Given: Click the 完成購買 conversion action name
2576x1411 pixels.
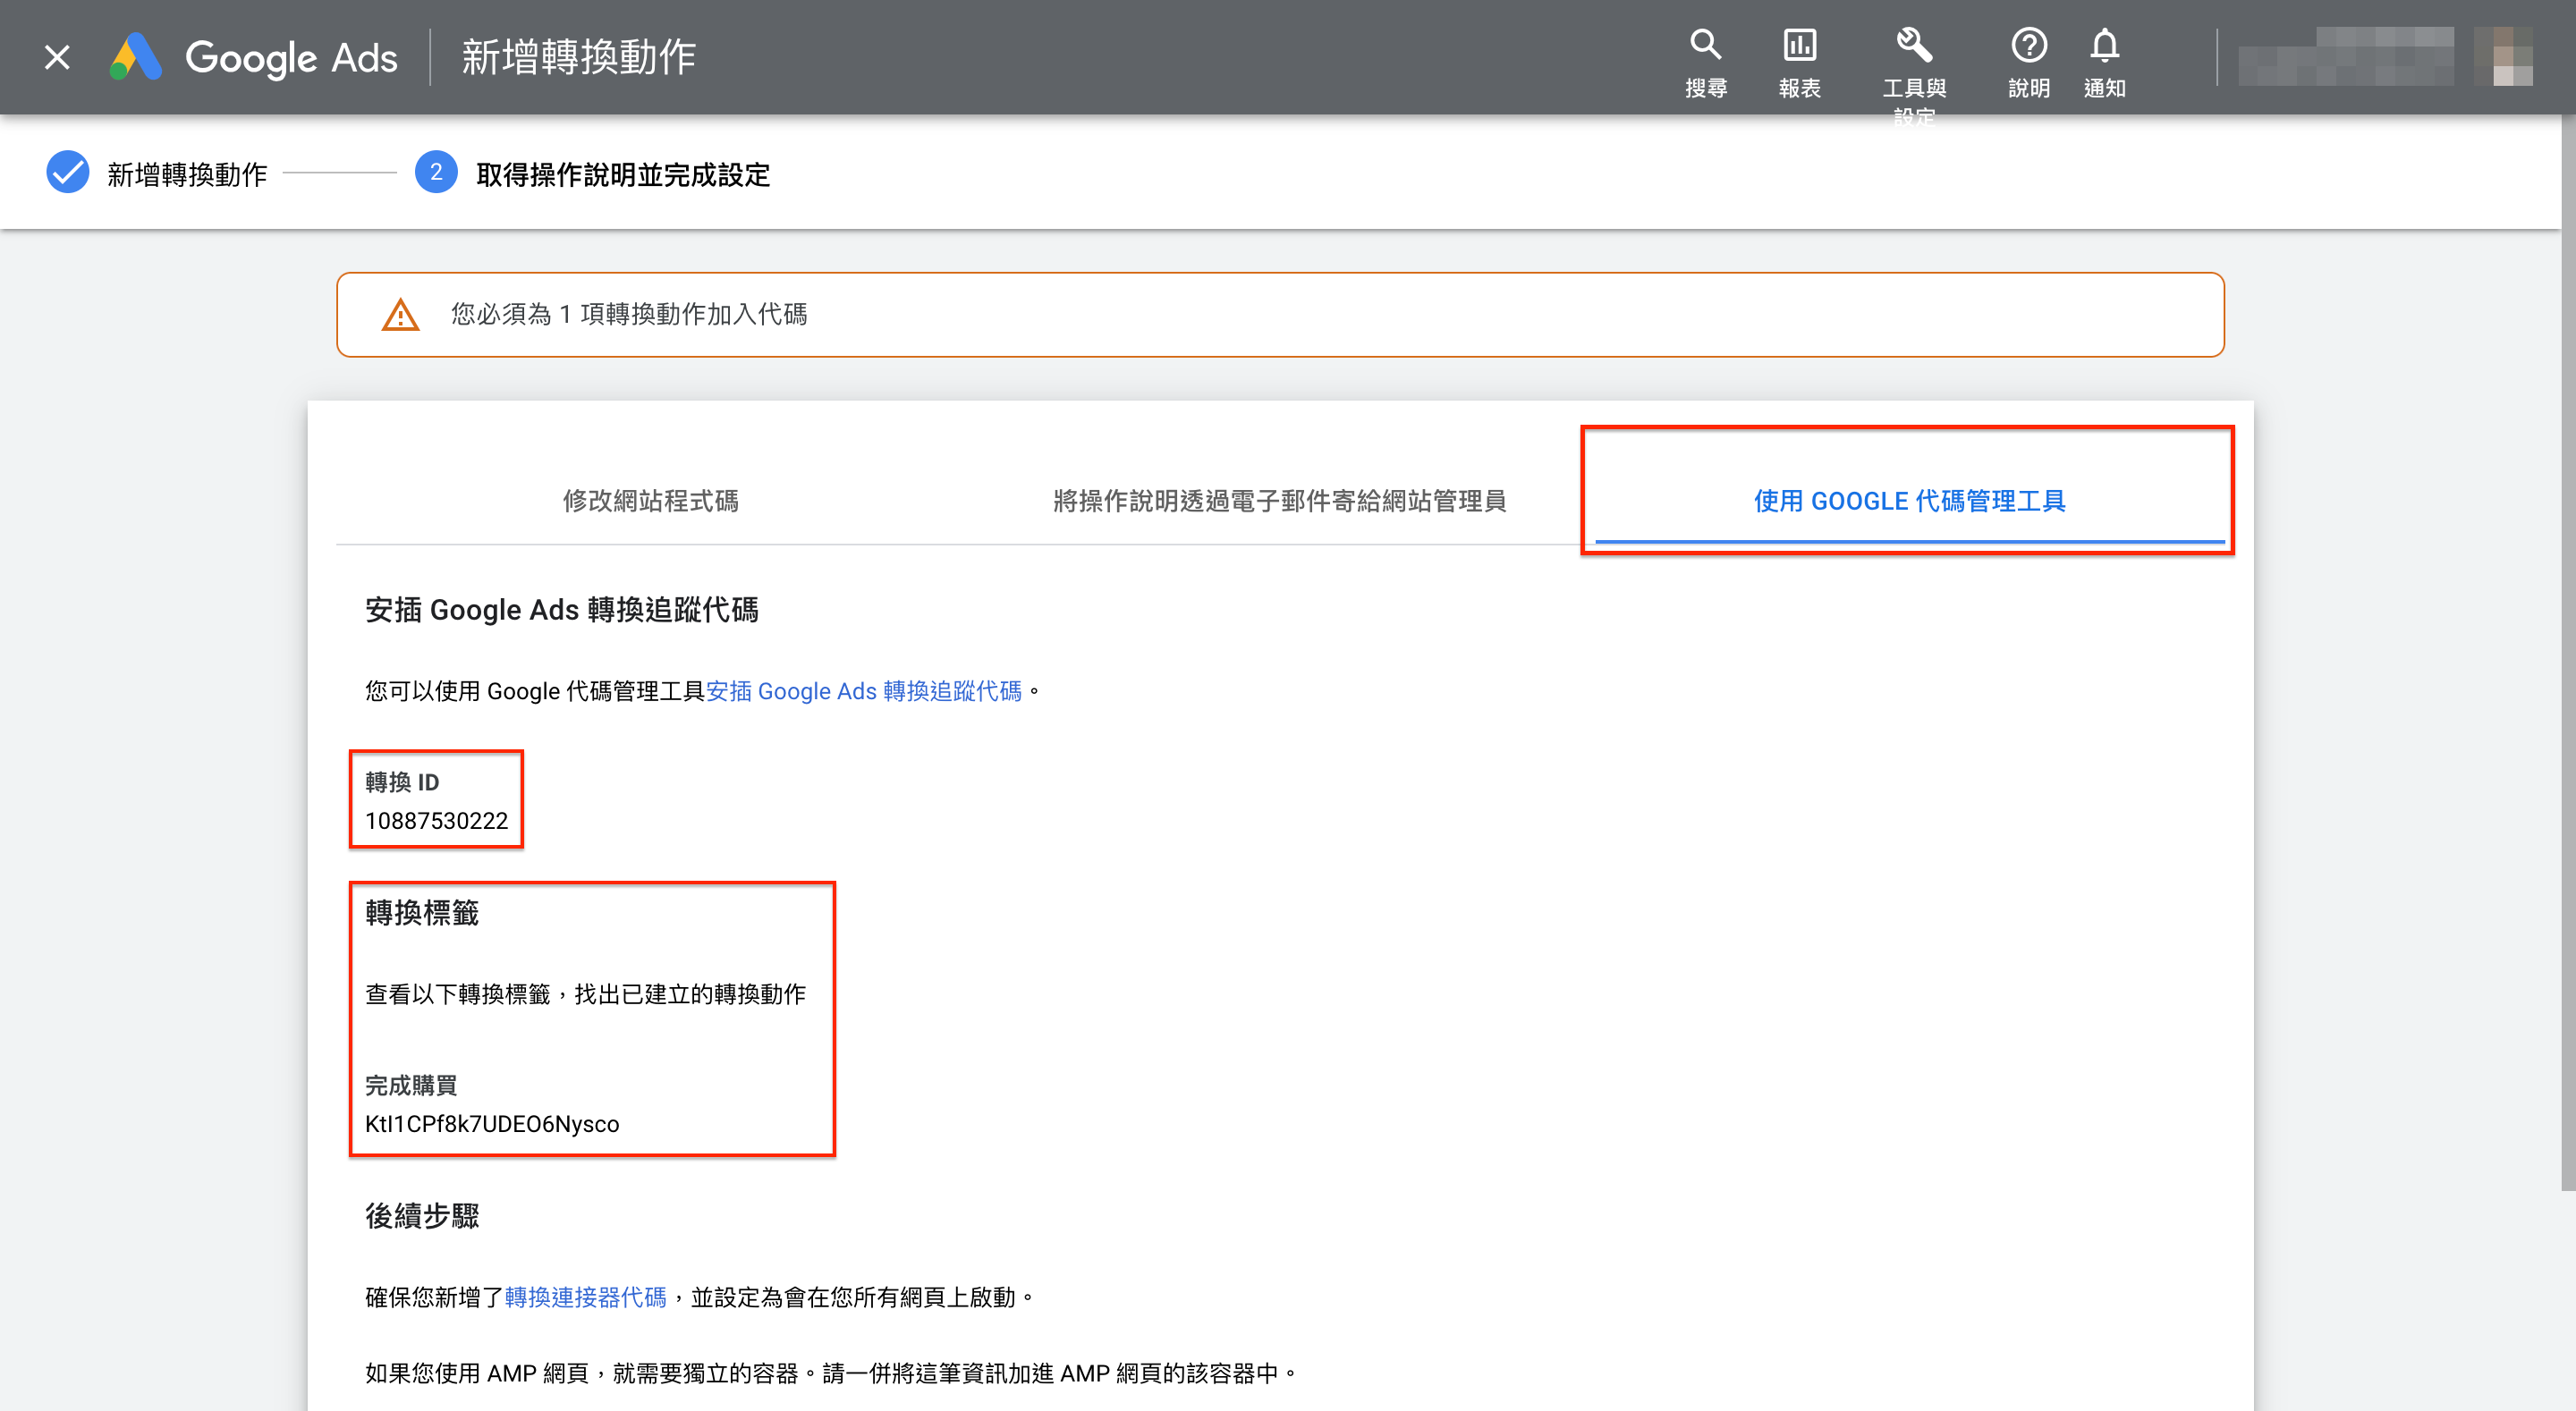Looking at the screenshot, I should (x=411, y=1085).
